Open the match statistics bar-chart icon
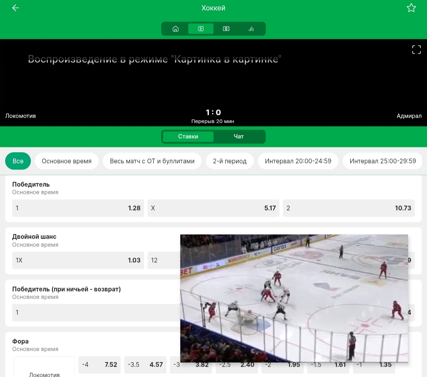This screenshot has height=377, width=427. point(251,28)
